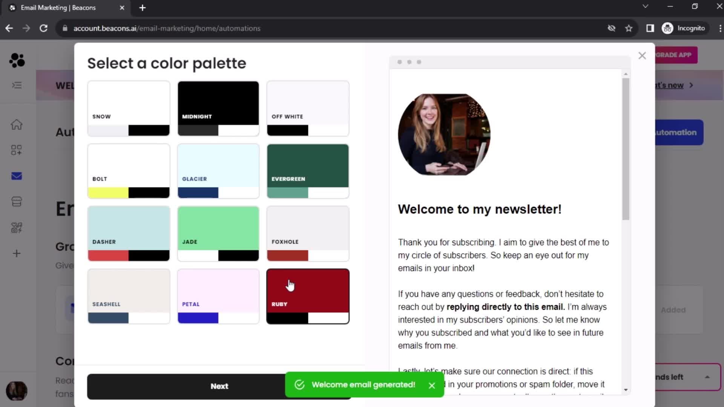Close the color palette dialog

(642, 55)
